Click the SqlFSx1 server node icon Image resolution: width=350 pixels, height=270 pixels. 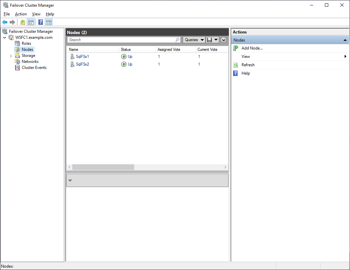[72, 57]
